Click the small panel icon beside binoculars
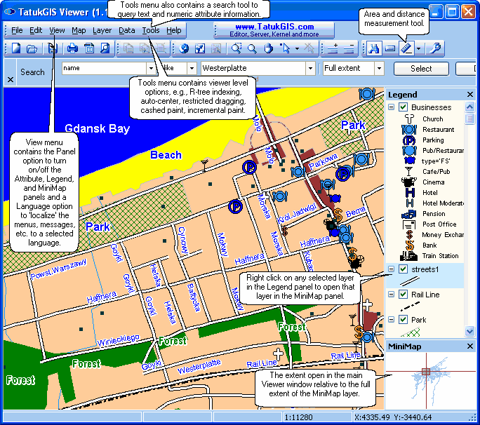 (390, 48)
